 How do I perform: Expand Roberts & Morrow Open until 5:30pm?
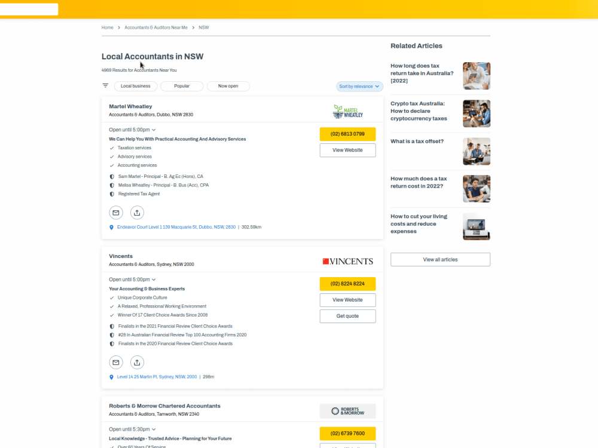pyautogui.click(x=132, y=429)
